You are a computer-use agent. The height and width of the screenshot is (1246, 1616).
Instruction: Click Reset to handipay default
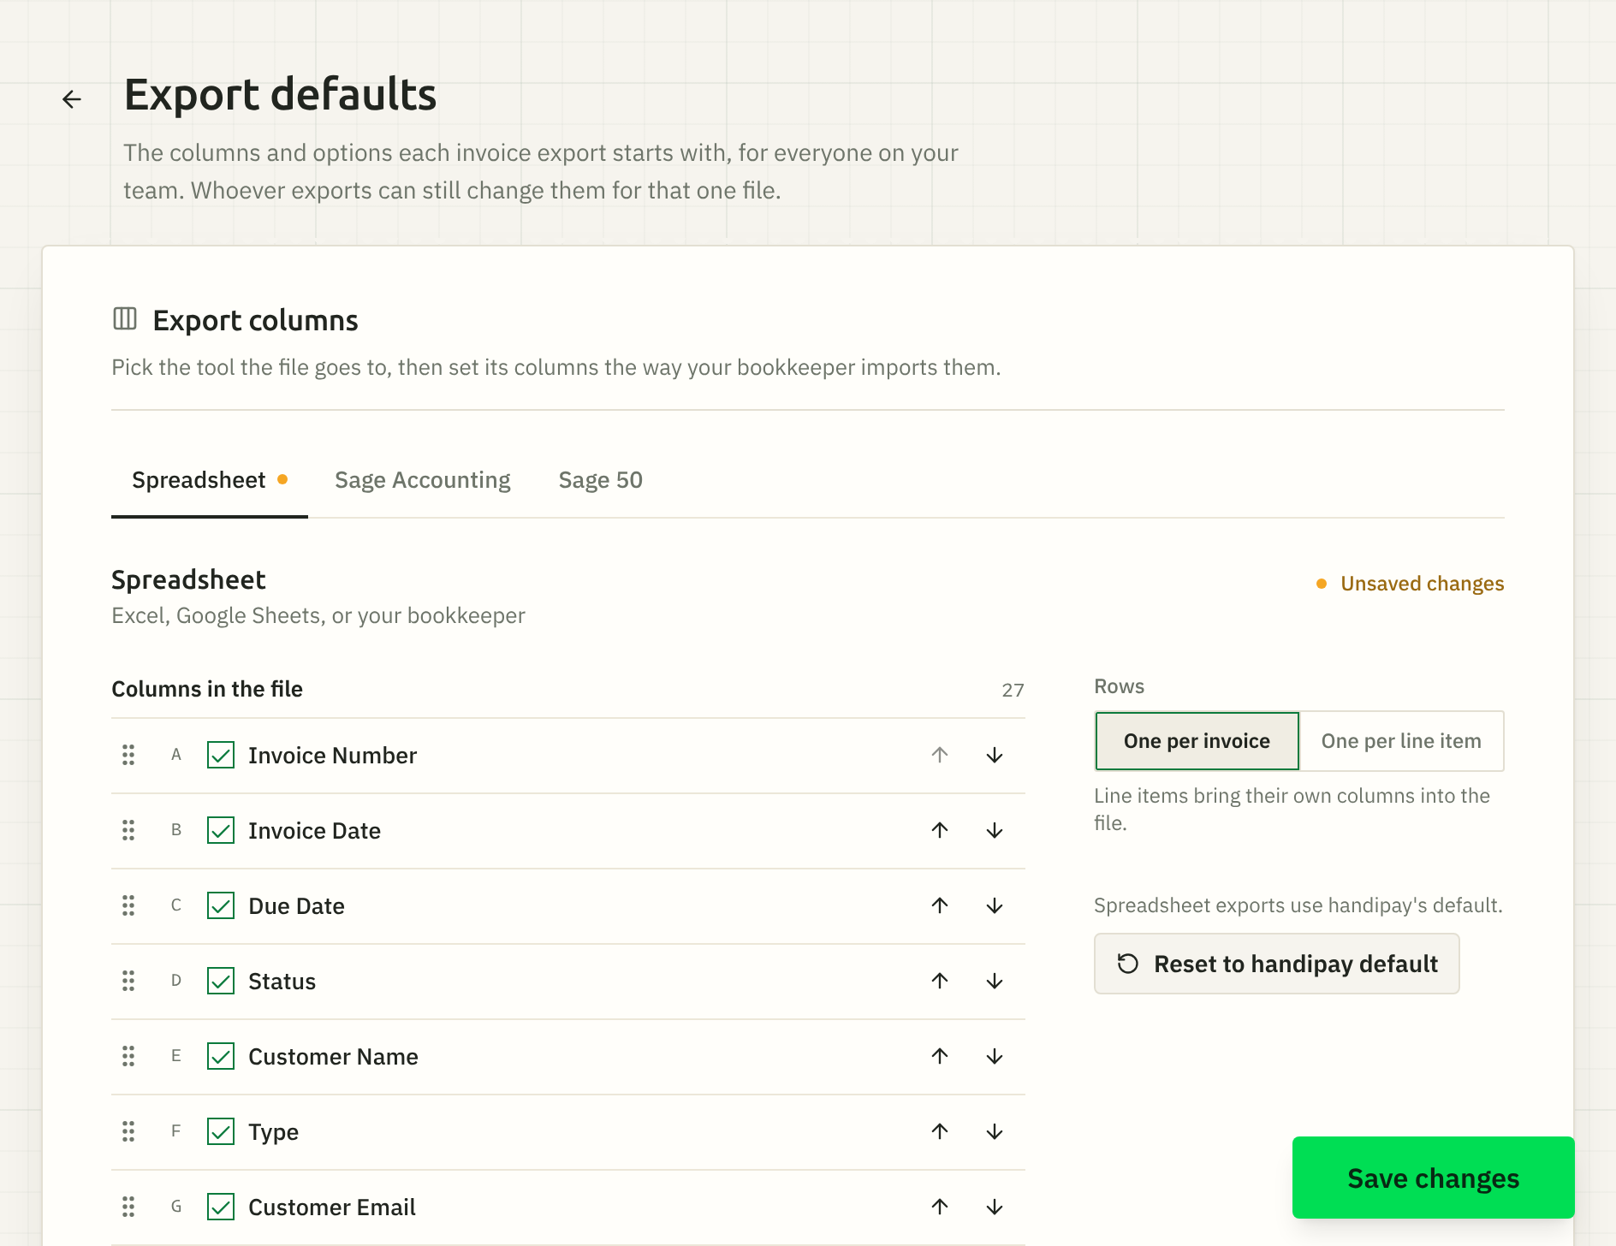(1277, 964)
